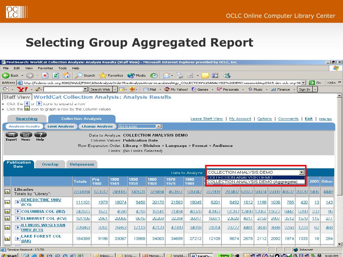Open the Edit menu
Screen dimensions: 343x257
pyautogui.click(x=17, y=68)
